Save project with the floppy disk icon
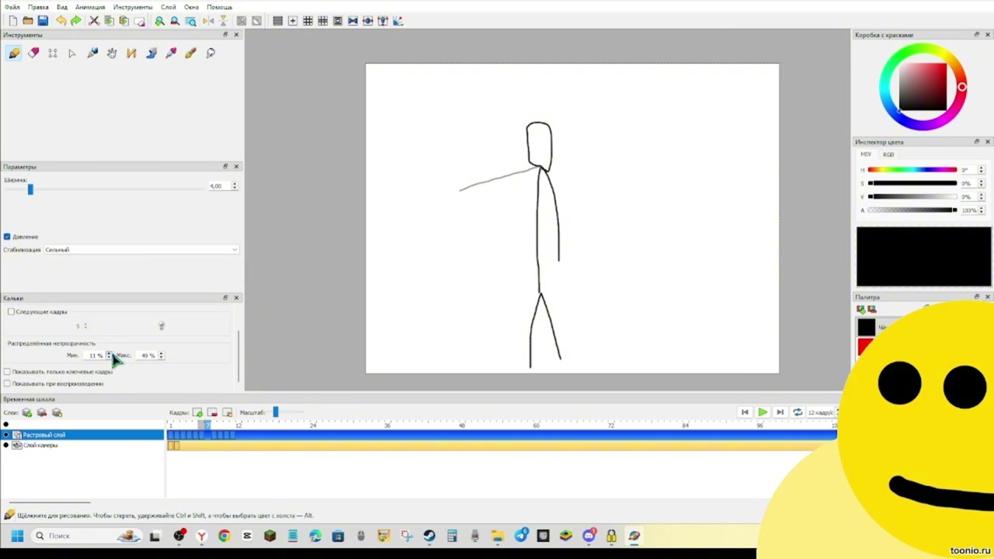The width and height of the screenshot is (994, 559). [43, 21]
